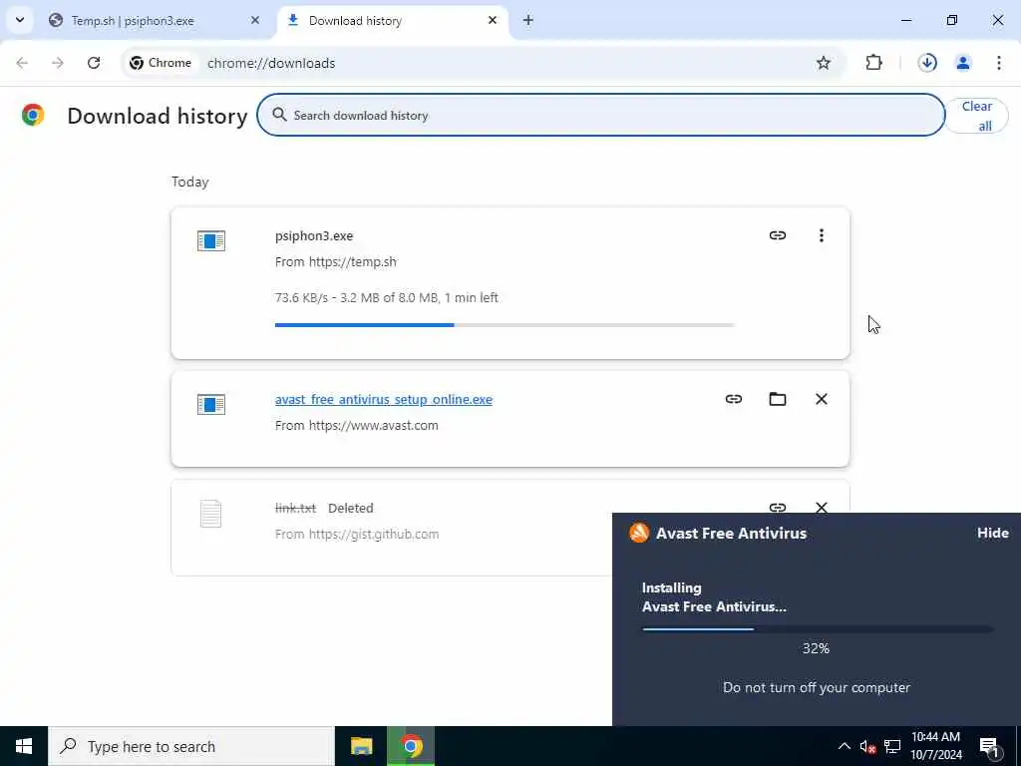Open Chrome three-dot menu
The image size is (1021, 766).
tap(999, 63)
